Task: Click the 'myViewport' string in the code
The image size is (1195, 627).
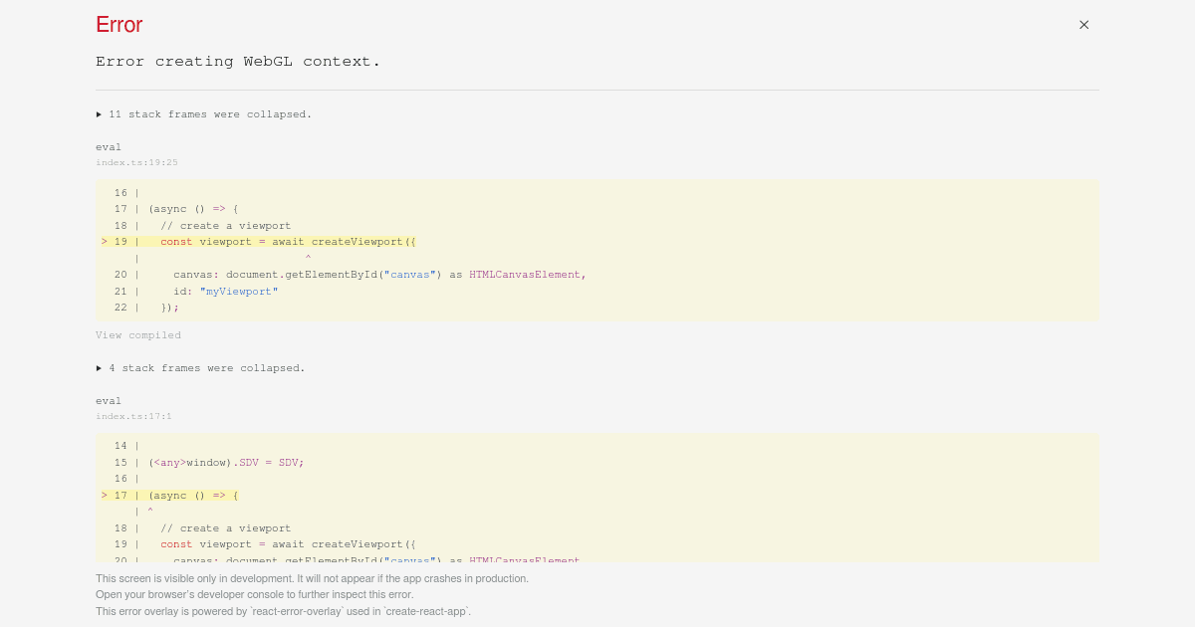Action: click(238, 291)
